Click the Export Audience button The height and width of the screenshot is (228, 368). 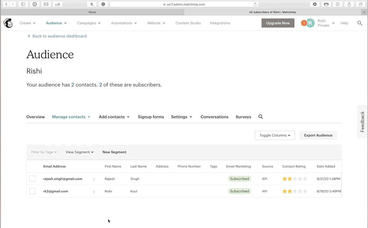[x=318, y=135]
